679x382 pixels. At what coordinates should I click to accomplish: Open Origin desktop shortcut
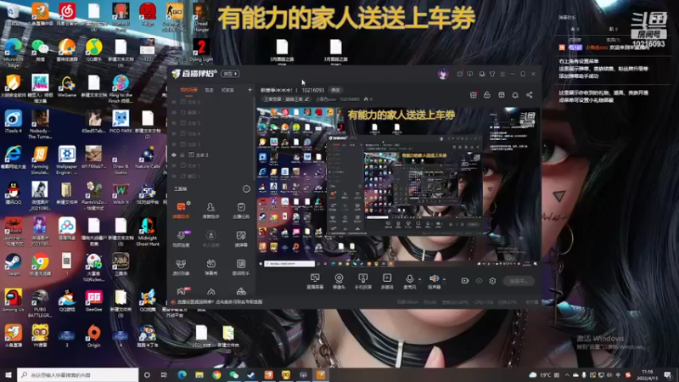point(93,336)
